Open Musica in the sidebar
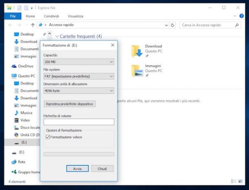This screenshot has height=190, width=249. click(x=26, y=113)
